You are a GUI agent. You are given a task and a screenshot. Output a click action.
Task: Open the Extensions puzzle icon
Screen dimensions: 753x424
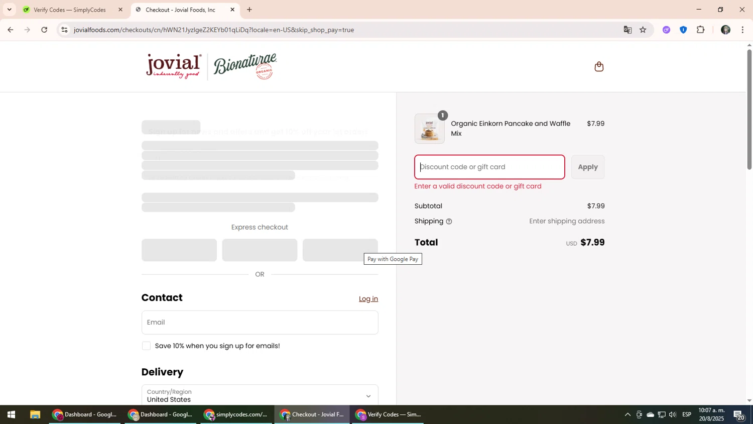click(x=701, y=30)
